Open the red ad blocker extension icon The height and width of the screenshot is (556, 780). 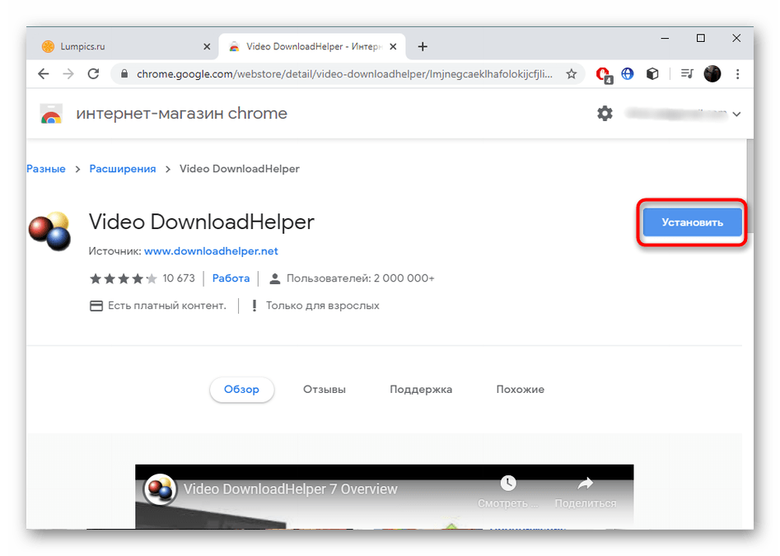(604, 75)
